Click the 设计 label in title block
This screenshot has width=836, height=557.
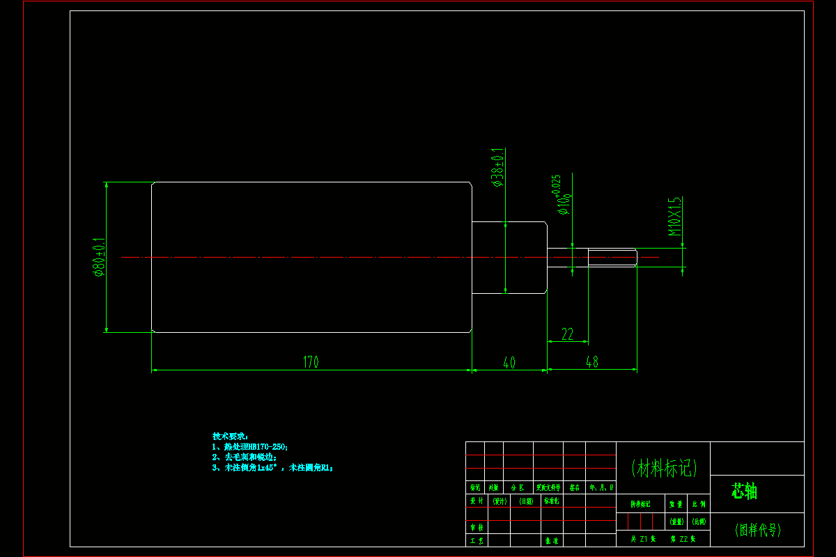point(477,501)
